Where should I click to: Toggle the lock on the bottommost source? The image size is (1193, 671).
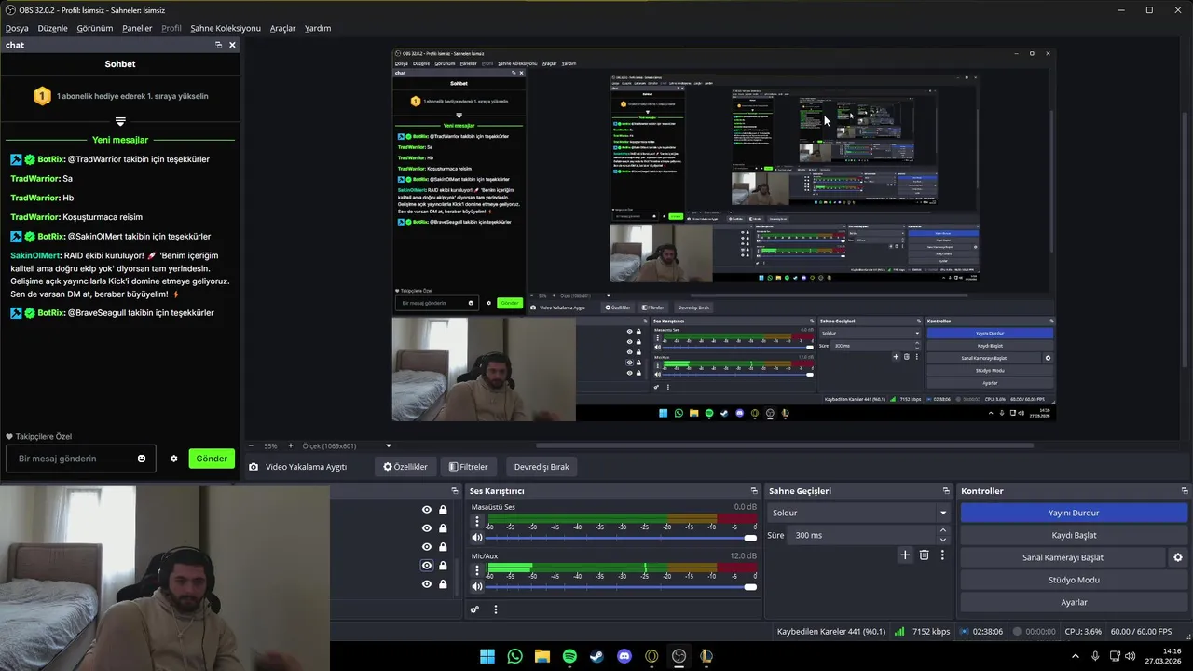tap(443, 584)
